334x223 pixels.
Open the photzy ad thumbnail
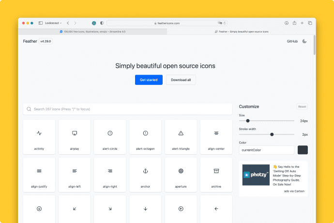pos(256,175)
